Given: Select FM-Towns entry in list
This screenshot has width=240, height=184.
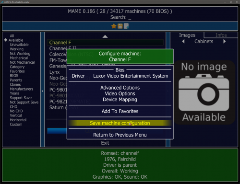Looking at the screenshot, I should pyautogui.click(x=58, y=60).
